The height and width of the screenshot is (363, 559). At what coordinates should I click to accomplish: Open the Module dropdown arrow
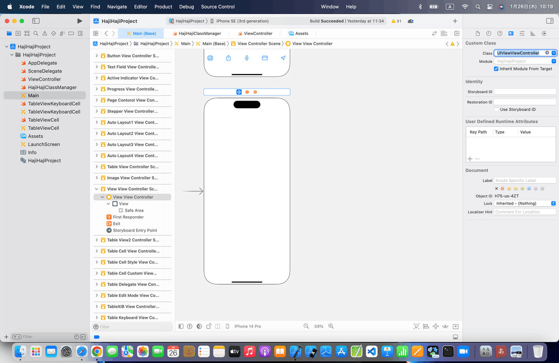tap(554, 61)
